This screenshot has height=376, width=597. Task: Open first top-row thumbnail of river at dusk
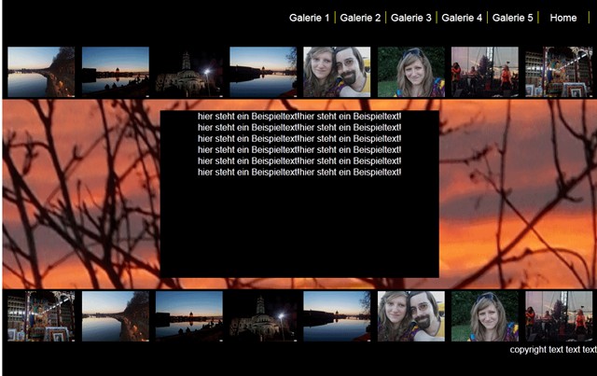point(41,72)
